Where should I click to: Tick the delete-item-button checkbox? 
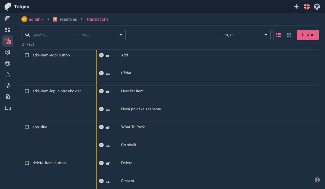click(x=27, y=163)
